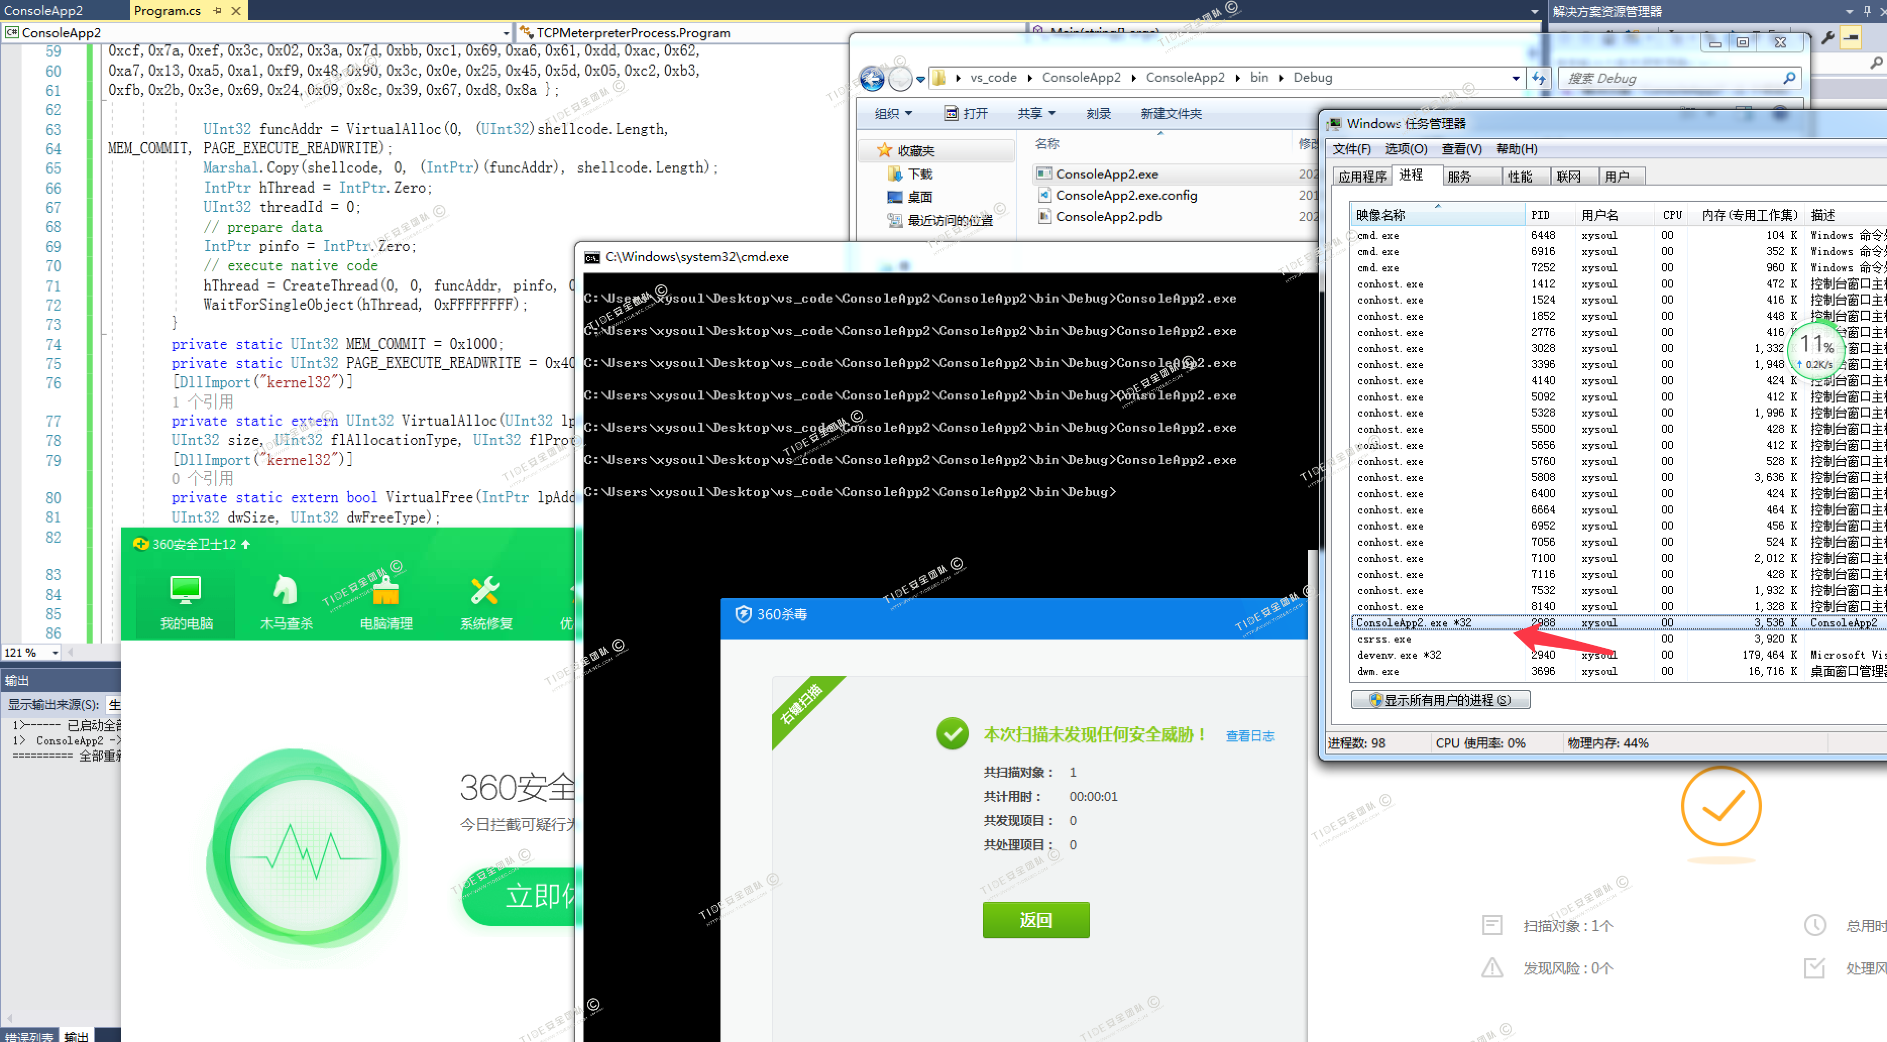This screenshot has height=1042, width=1887.
Task: Click the 系统修复 repair icon
Action: 485,590
